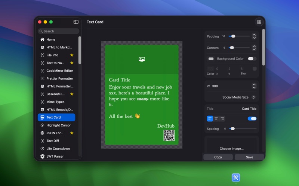The image size is (299, 186).
Task: Select center text alignment
Action: pyautogui.click(x=216, y=119)
